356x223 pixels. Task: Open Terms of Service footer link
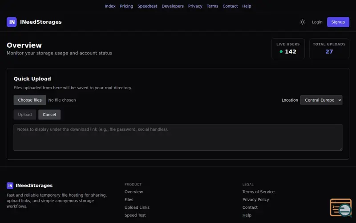pyautogui.click(x=259, y=192)
